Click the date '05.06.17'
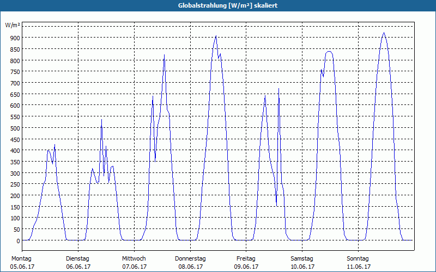This screenshot has width=436, height=272. [x=22, y=267]
